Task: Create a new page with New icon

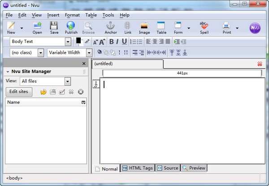Action: pos(11,28)
